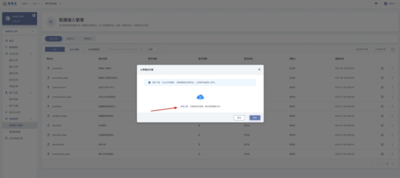The width and height of the screenshot is (400, 178).
Task: Go to the previous page of the table
Action: pyautogui.click(x=372, y=163)
